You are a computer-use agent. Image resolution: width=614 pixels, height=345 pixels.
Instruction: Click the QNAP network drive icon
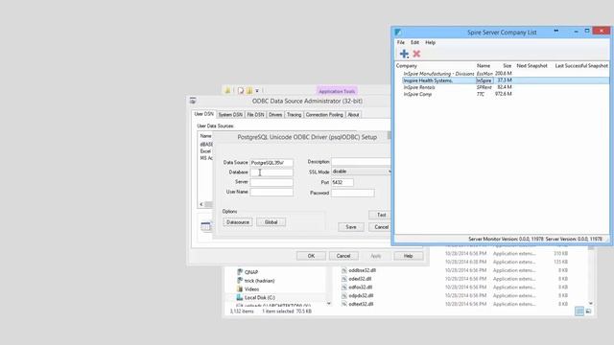(x=240, y=272)
